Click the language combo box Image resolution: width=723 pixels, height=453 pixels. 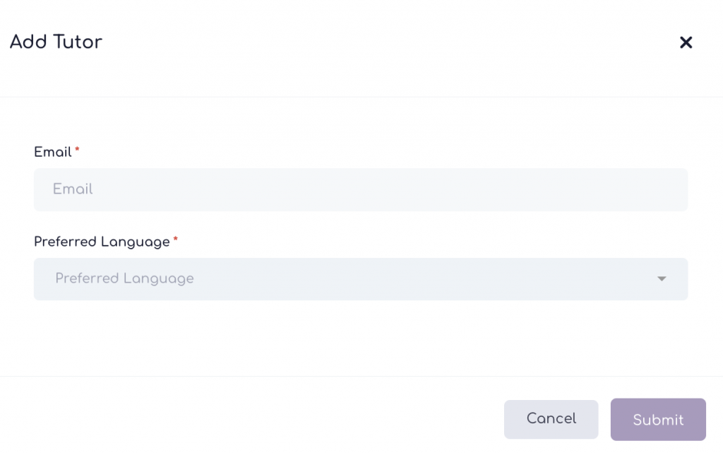point(361,279)
